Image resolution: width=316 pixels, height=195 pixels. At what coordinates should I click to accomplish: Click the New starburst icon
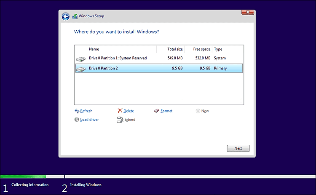click(x=198, y=111)
